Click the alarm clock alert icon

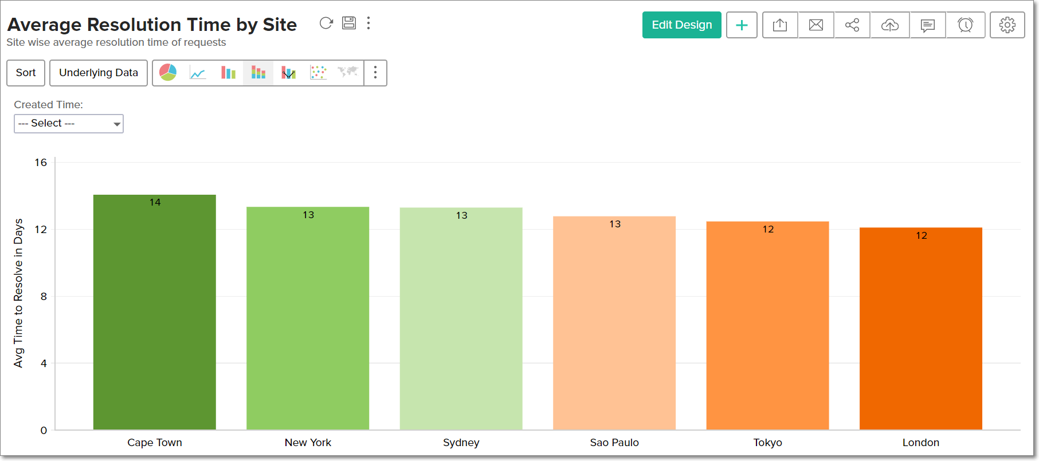click(x=966, y=25)
